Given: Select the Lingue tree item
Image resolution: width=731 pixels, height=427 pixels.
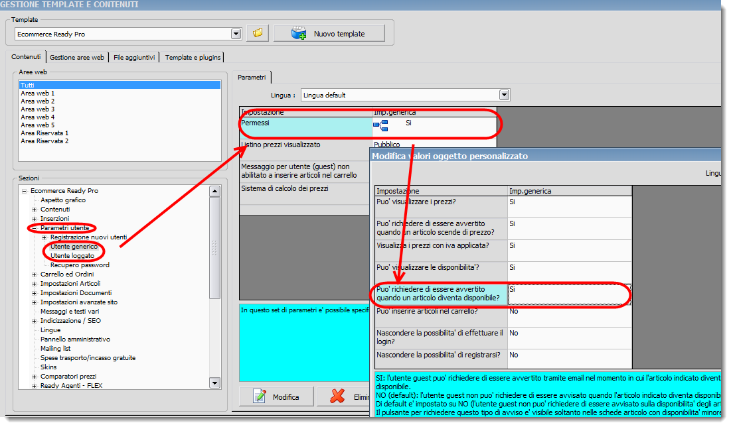Looking at the screenshot, I should (x=50, y=331).
